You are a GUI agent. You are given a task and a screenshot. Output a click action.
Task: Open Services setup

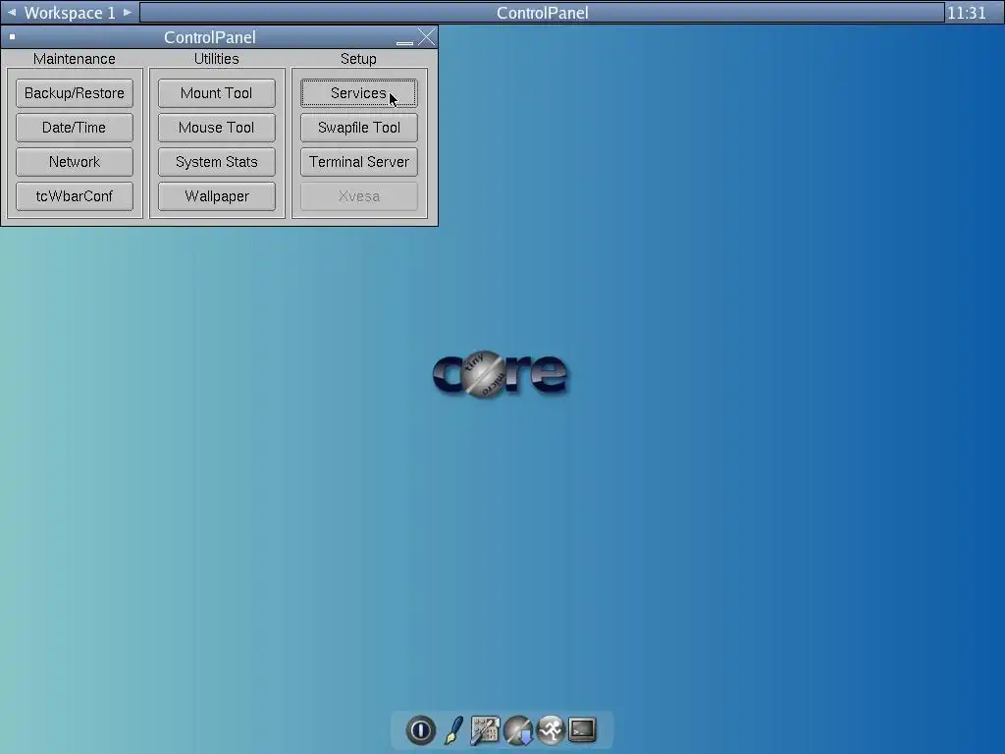point(359,93)
